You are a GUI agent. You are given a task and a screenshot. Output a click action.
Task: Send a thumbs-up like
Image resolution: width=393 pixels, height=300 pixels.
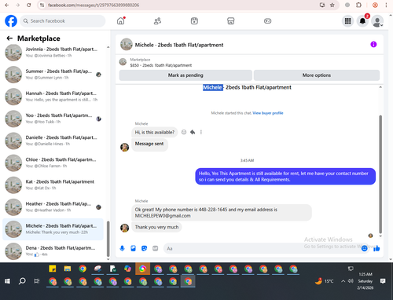tap(376, 248)
